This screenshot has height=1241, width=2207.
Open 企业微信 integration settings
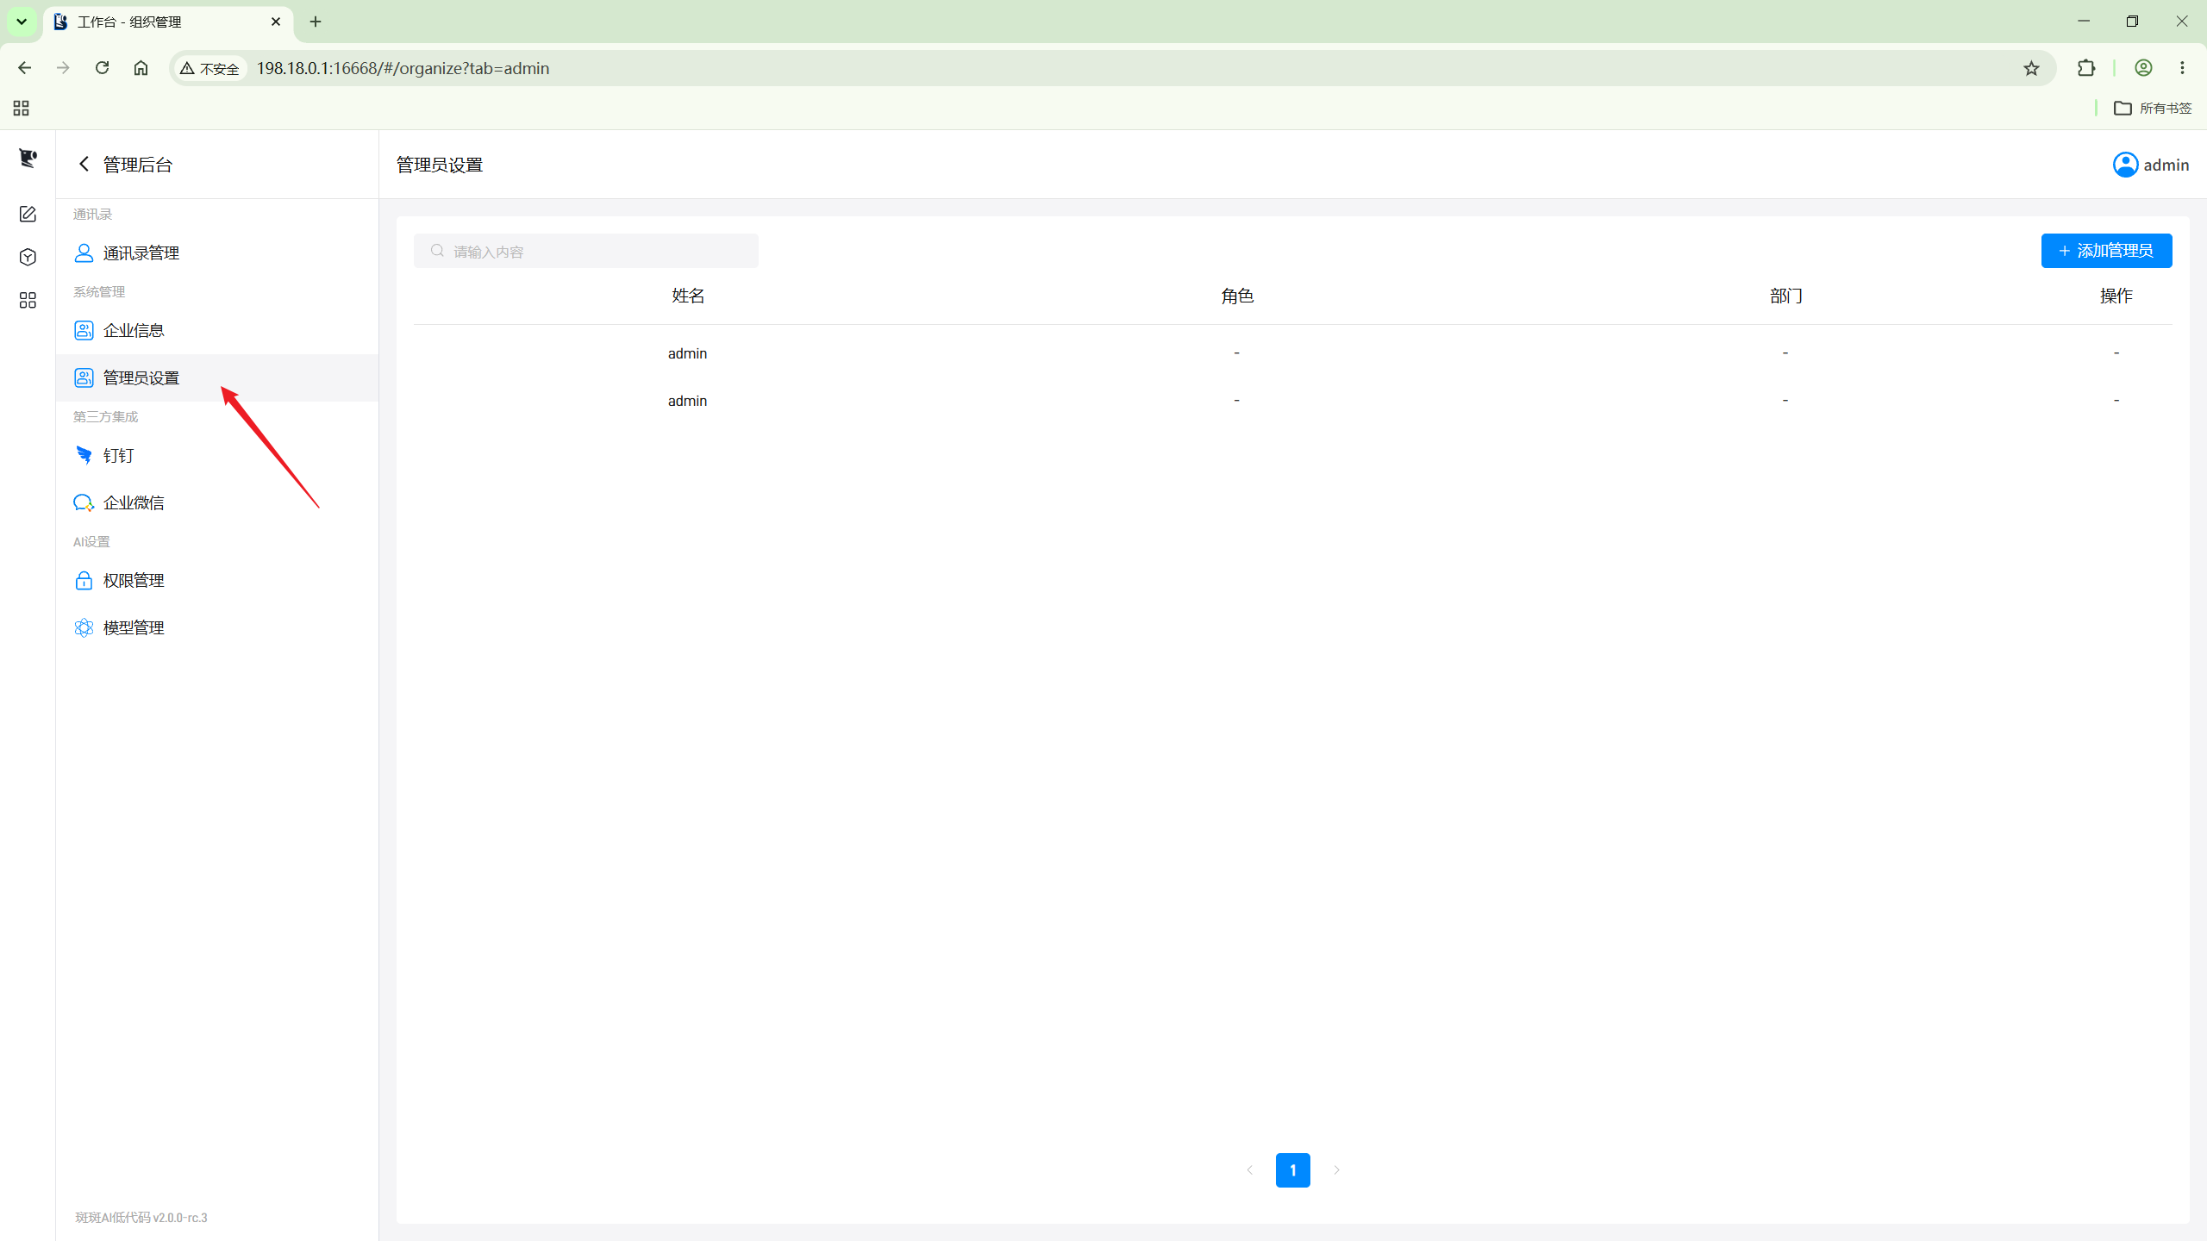pyautogui.click(x=217, y=502)
